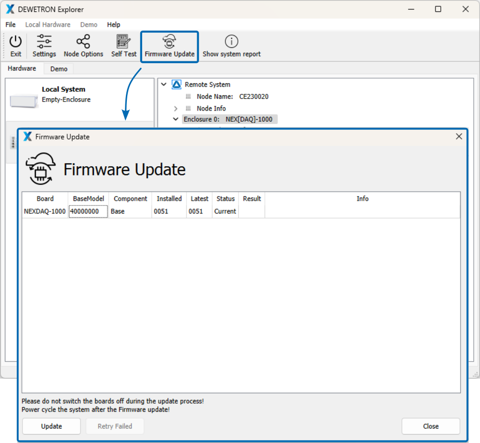Click the Latest version 0051 cell
The width and height of the screenshot is (480, 443).
tap(199, 211)
